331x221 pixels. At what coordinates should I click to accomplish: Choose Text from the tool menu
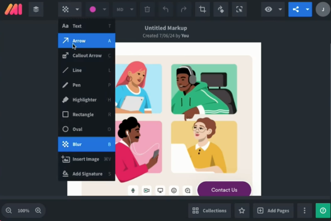87,26
